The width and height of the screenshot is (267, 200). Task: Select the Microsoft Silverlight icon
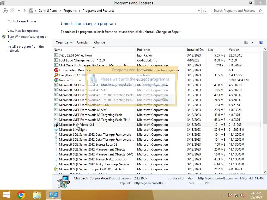pyautogui.click(x=56, y=130)
